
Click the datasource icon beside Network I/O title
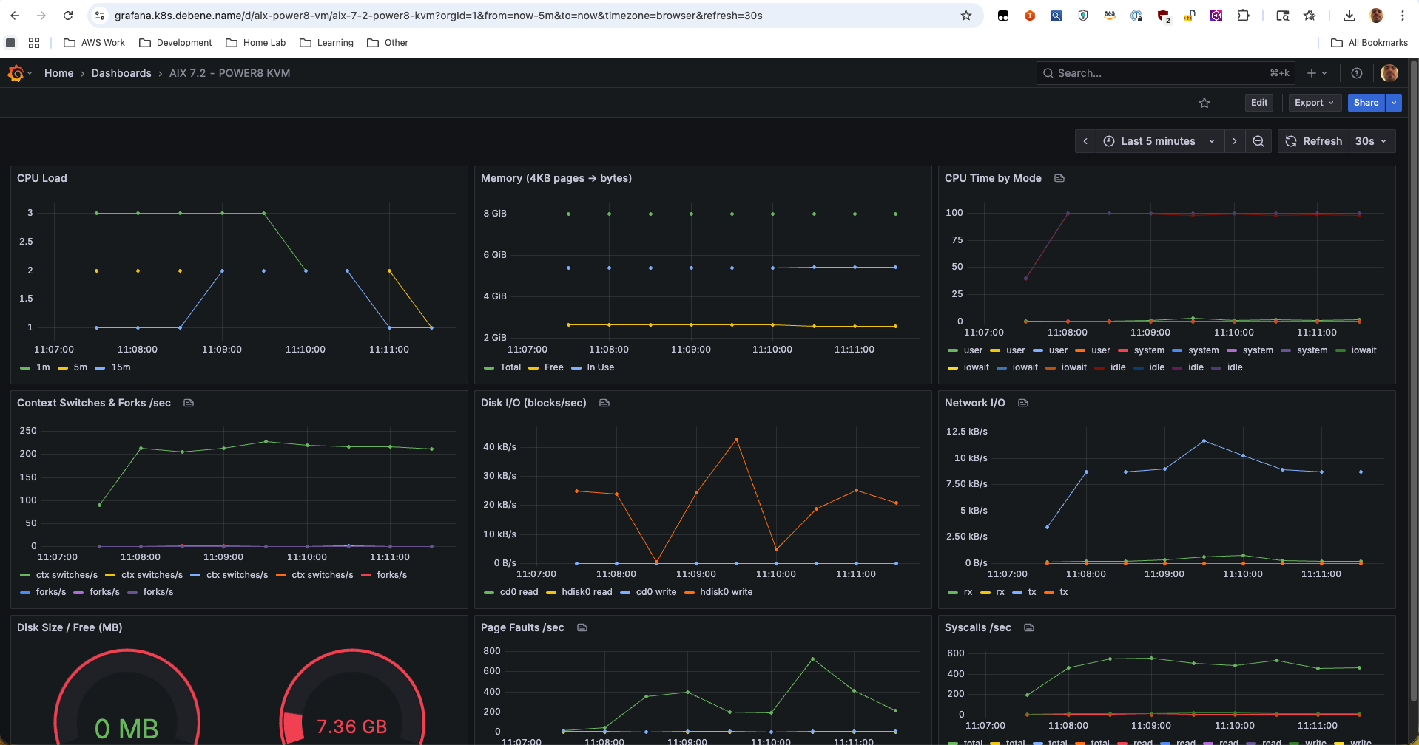1023,403
